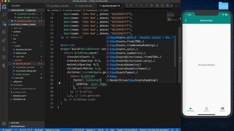Restart the debug session
Image resolution: width=234 pixels, height=131 pixels.
(157, 6)
